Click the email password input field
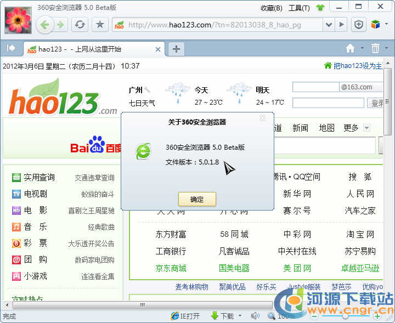This screenshot has width=395, height=323. 328,103
